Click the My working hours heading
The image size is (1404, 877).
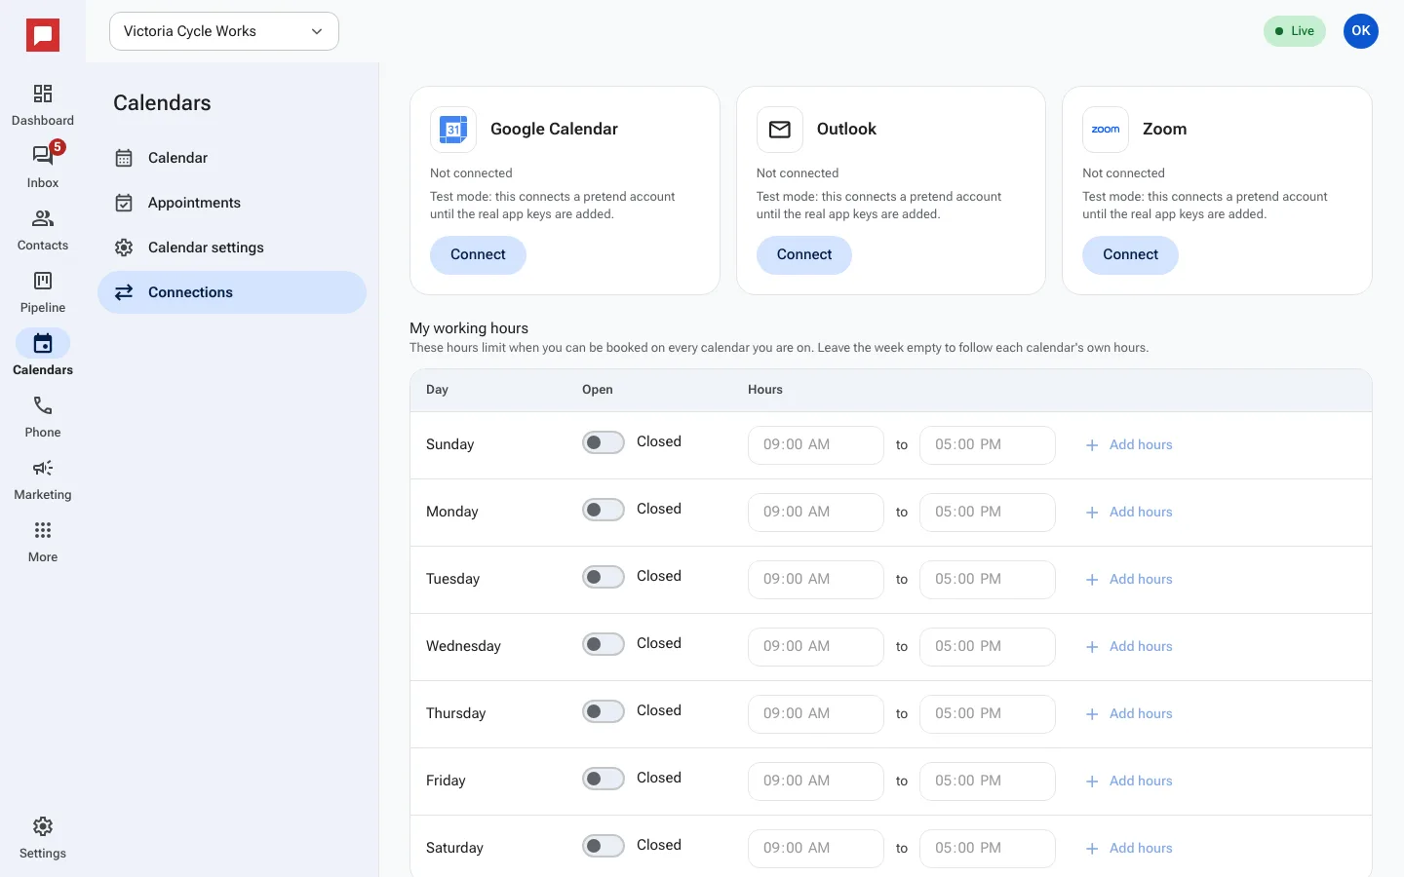[x=469, y=328]
